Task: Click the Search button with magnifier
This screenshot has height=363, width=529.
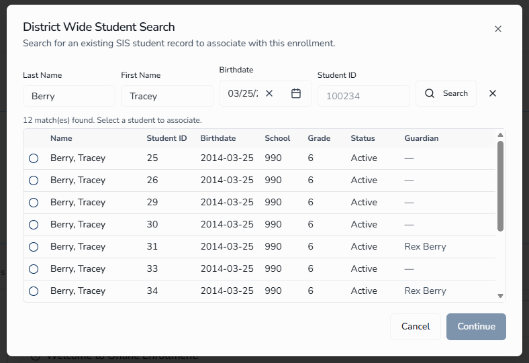Action: [446, 93]
